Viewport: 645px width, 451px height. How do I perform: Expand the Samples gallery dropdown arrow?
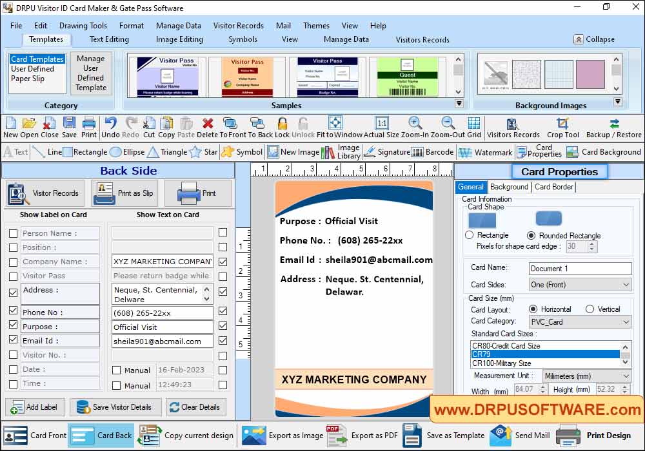[x=459, y=104]
